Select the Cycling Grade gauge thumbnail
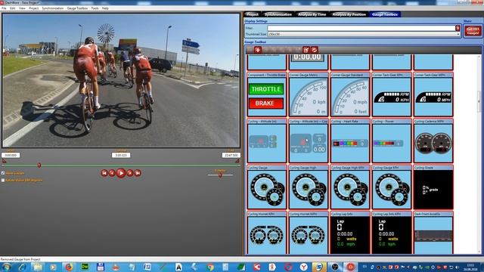 (x=433, y=187)
